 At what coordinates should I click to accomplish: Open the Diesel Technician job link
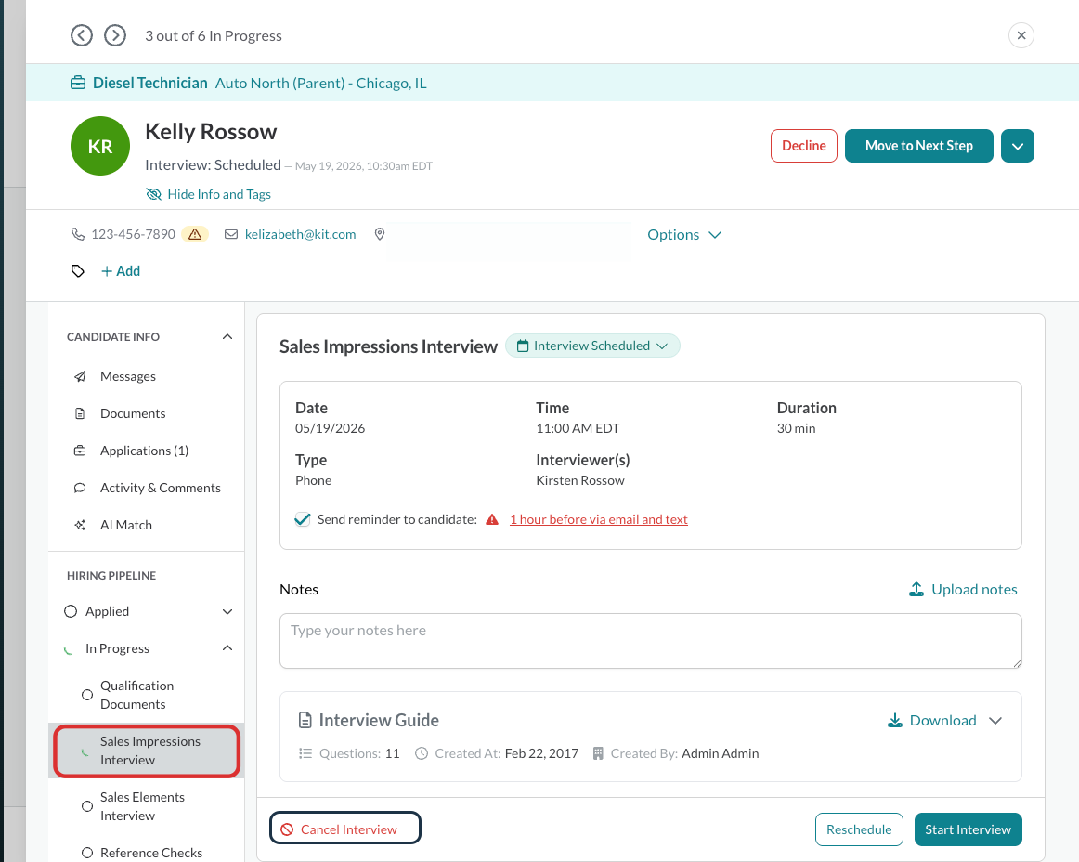point(150,84)
